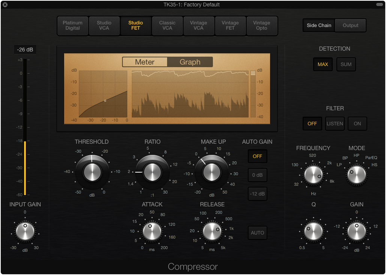Click the -26 dB input level readout

[x=25, y=50]
